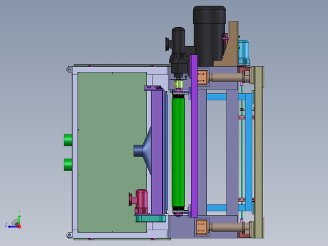Select the olive vertical end plate on the far right
Image resolution: width=328 pixels, height=246 pixels.
pos(259,152)
